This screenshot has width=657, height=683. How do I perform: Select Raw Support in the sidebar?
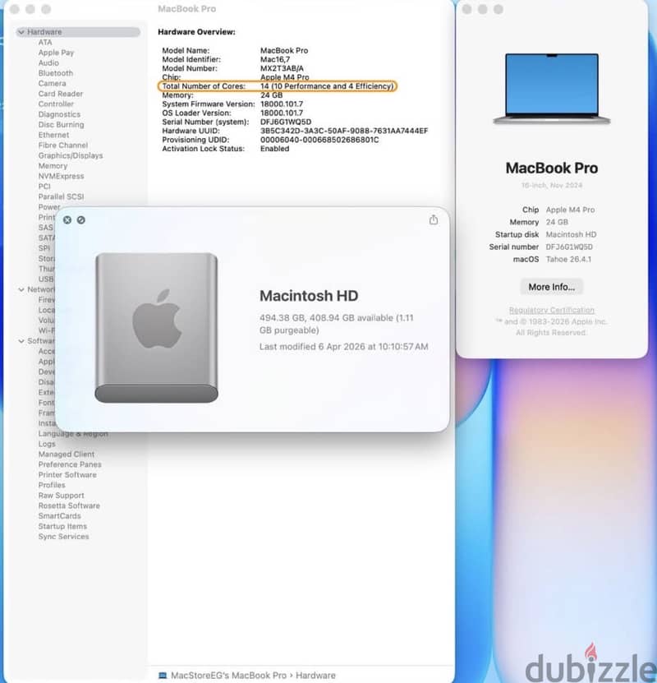pyautogui.click(x=62, y=496)
